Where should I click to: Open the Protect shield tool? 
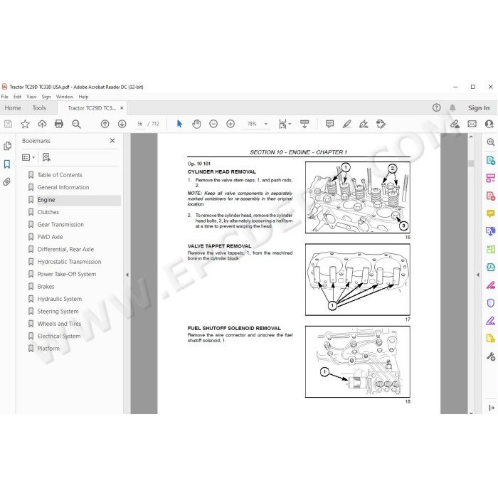tap(491, 302)
